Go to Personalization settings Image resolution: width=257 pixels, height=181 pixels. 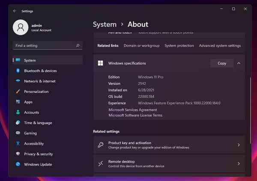[36, 92]
